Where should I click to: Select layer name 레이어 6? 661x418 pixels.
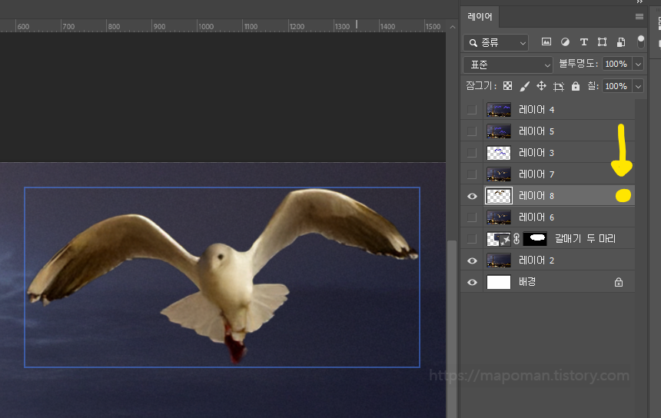click(536, 217)
